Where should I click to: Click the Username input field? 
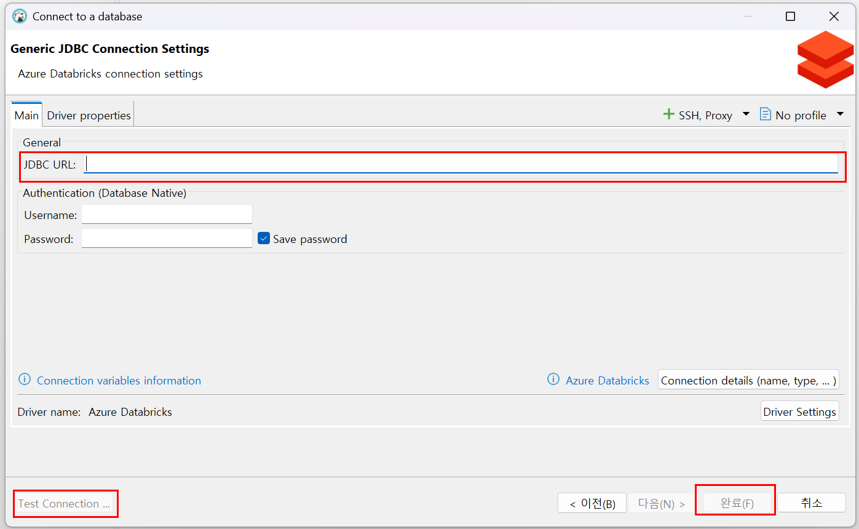click(x=167, y=215)
